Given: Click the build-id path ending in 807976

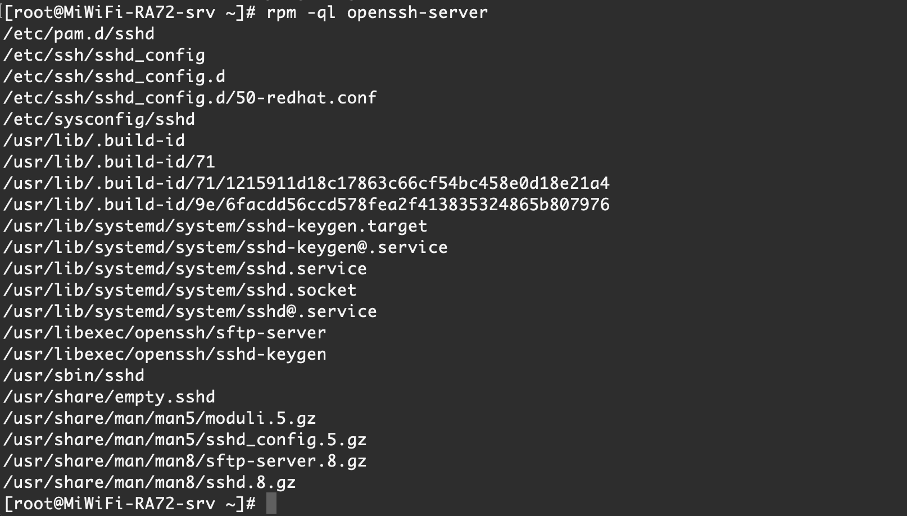Looking at the screenshot, I should point(306,205).
